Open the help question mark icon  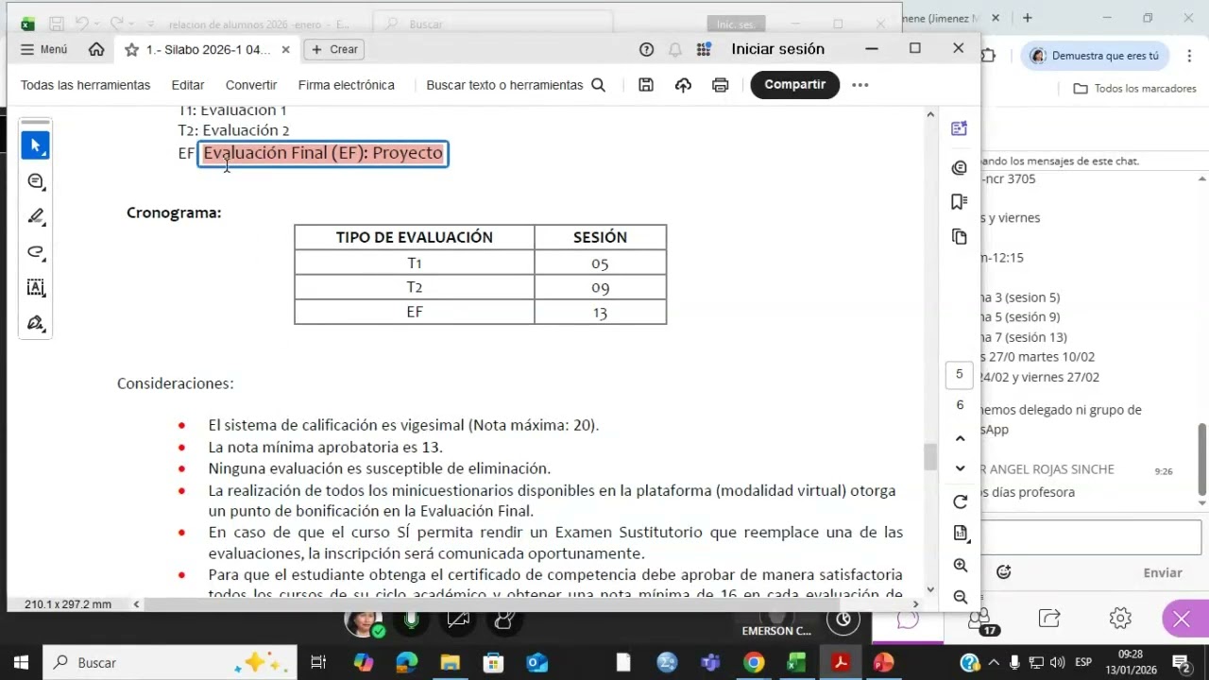(x=646, y=49)
